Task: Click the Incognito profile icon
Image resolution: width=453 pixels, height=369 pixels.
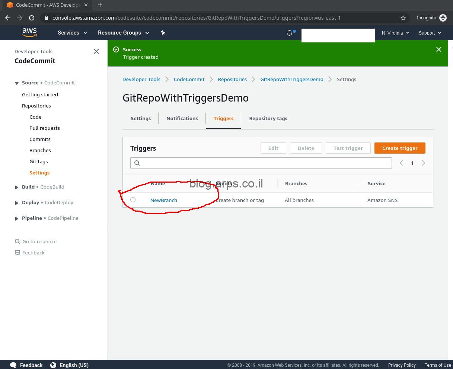Action: 443,18
